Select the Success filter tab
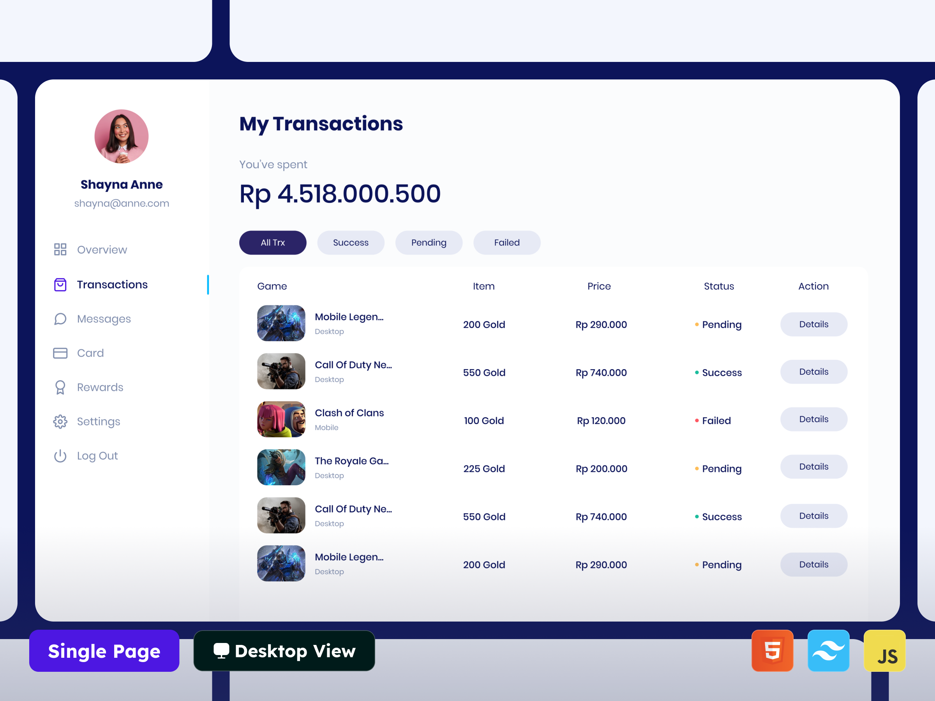This screenshot has width=935, height=701. tap(350, 243)
